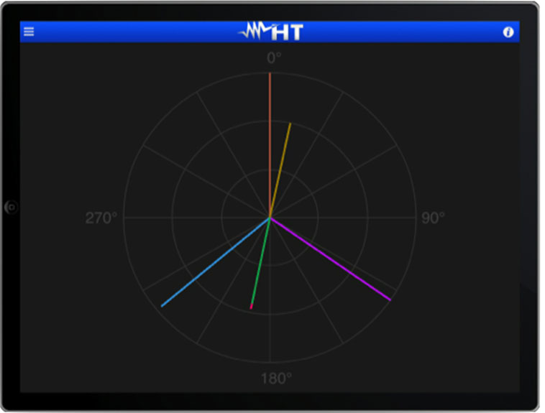Click the 0° label above the polar plot
Image resolution: width=545 pixels, height=413 pixels.
[274, 57]
